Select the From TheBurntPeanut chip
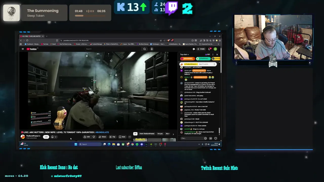The width and height of the screenshot is (324, 182). pos(147,134)
